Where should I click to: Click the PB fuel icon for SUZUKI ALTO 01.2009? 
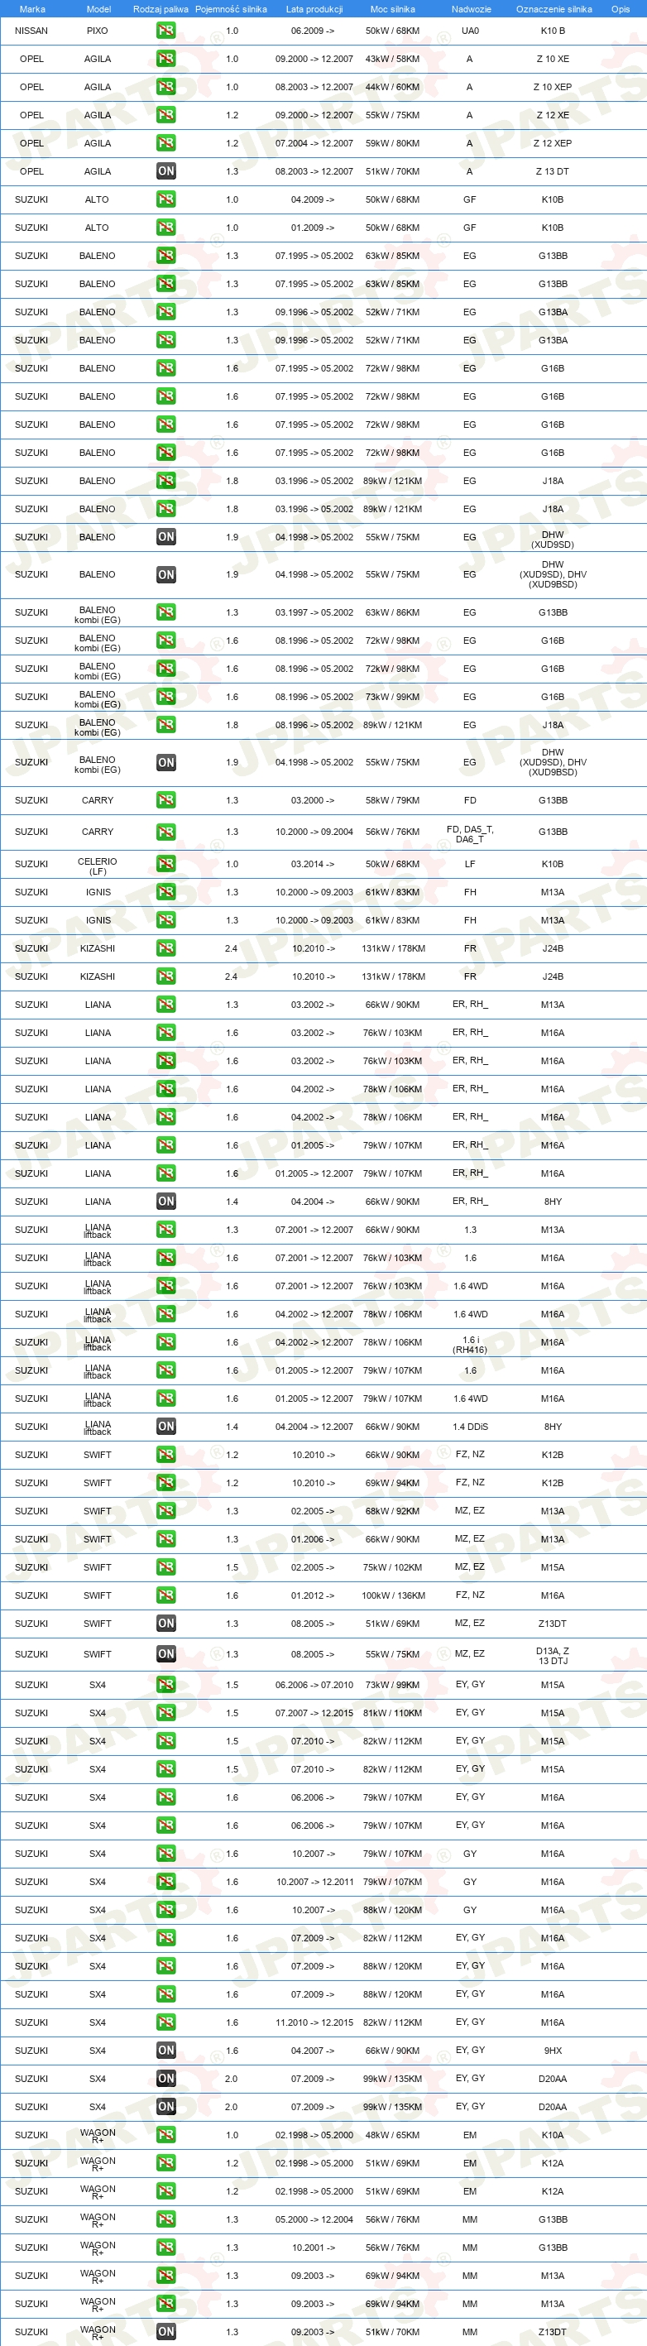tap(165, 228)
